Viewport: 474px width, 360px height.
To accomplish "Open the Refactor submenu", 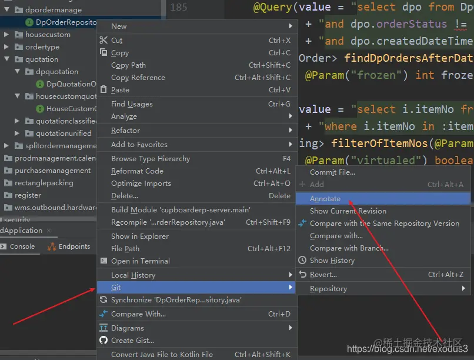I will (196, 130).
